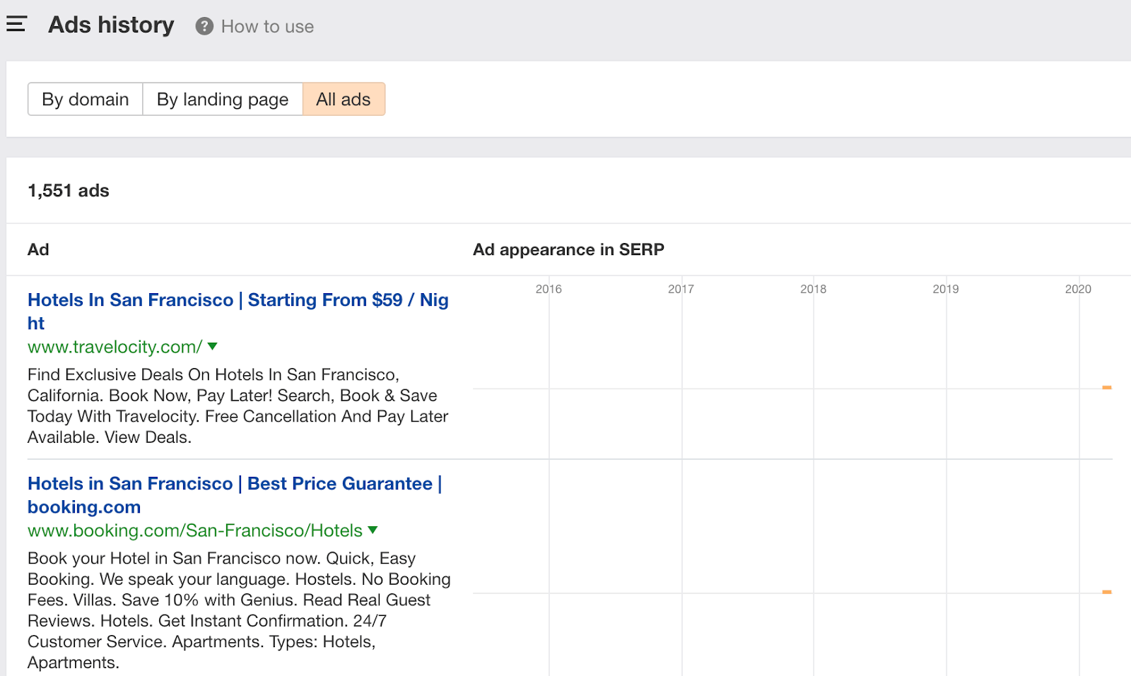Click the 2020 year label on timeline
Viewport: 1131px width, 676px height.
pyautogui.click(x=1078, y=289)
